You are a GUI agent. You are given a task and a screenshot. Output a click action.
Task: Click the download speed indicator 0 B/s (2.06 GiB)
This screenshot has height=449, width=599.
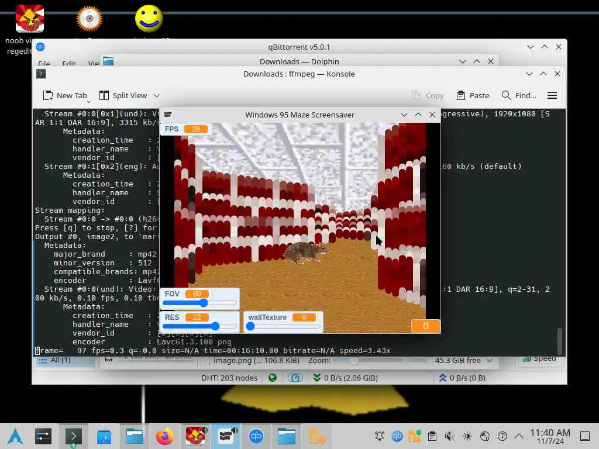[346, 378]
